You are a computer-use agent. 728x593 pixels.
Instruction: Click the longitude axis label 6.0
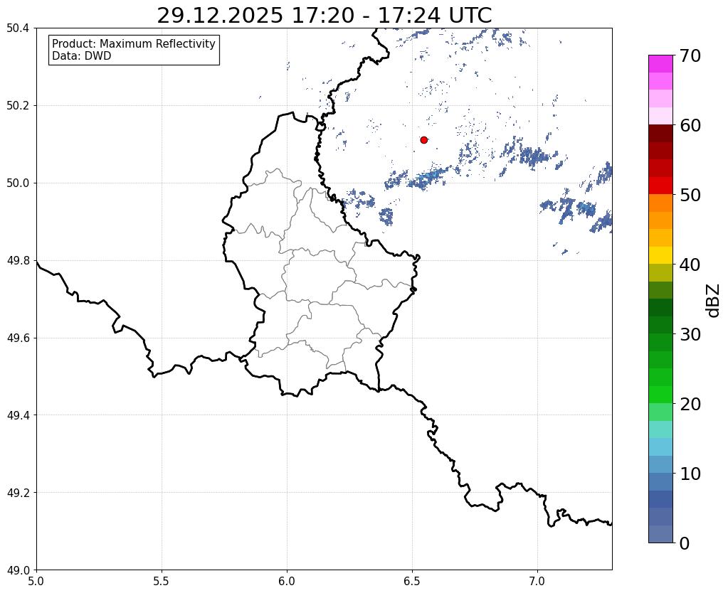(x=287, y=581)
